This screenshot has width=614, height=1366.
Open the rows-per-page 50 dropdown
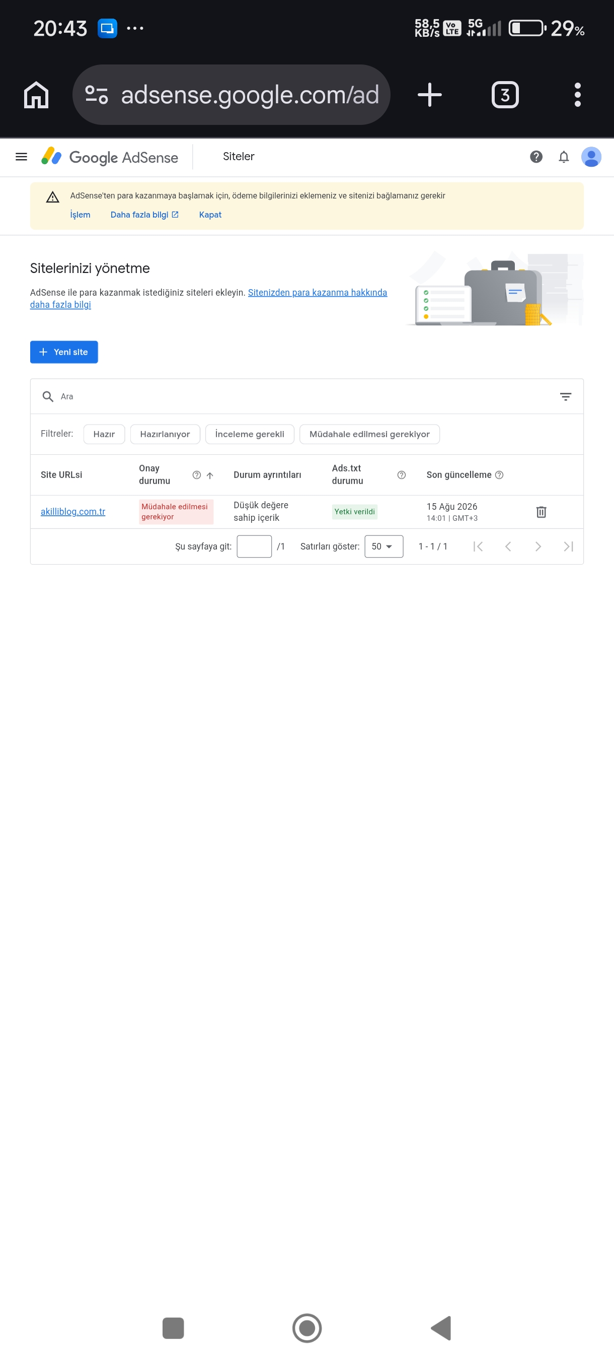pos(383,546)
